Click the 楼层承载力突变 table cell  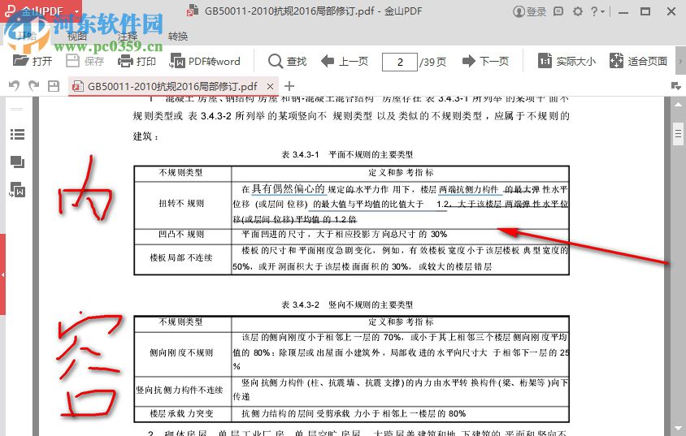(182, 413)
